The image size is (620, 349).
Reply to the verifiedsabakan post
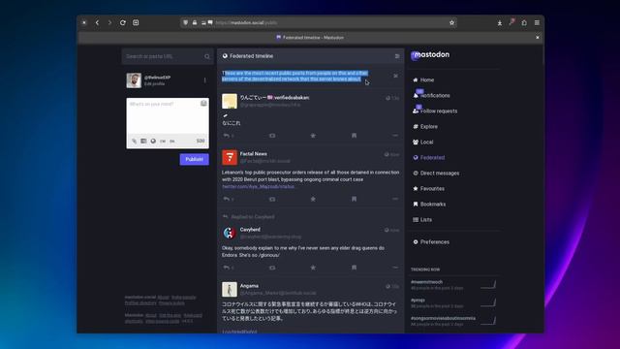pos(227,136)
